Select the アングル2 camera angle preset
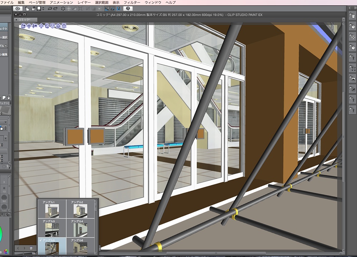 [80, 209]
